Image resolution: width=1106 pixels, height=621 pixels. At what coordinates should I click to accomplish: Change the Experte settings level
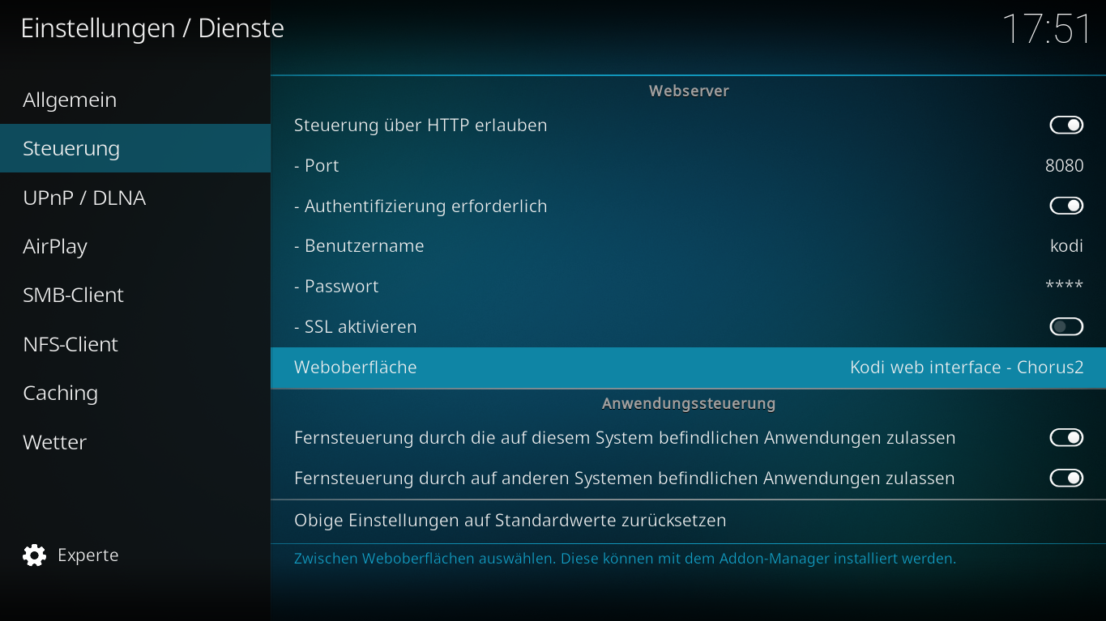pyautogui.click(x=71, y=555)
